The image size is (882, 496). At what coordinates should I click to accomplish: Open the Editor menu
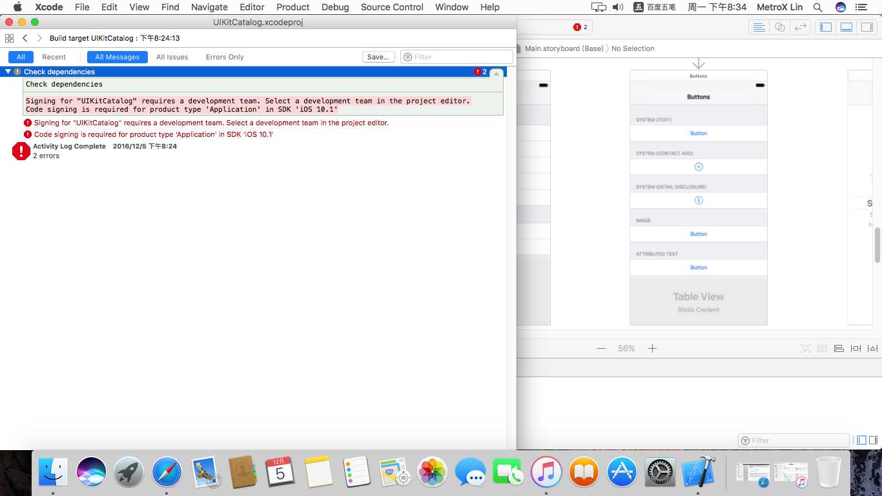click(252, 7)
